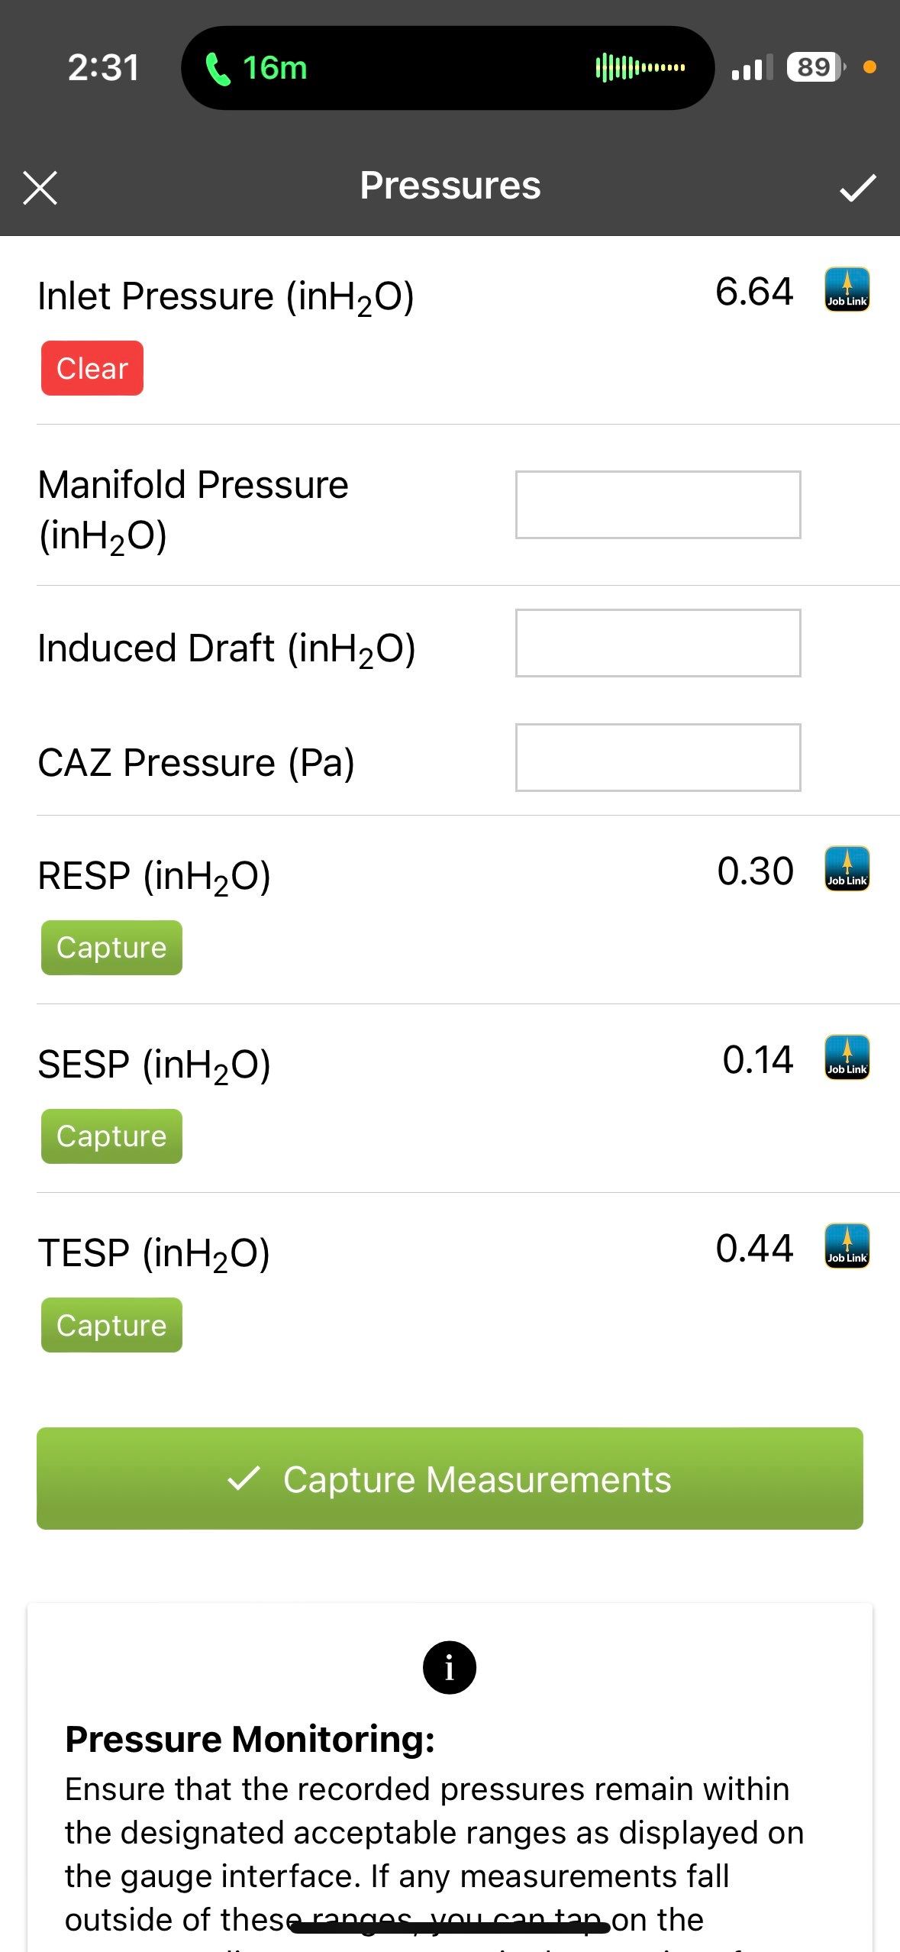900x1952 pixels.
Task: Tap the Inlet Pressure value 6.64
Action: (x=754, y=292)
